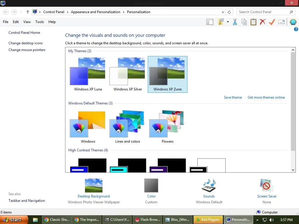Expand the arrow after Appearance and Personalization
Image resolution: width=299 pixels, height=224 pixels.
pyautogui.click(x=124, y=12)
